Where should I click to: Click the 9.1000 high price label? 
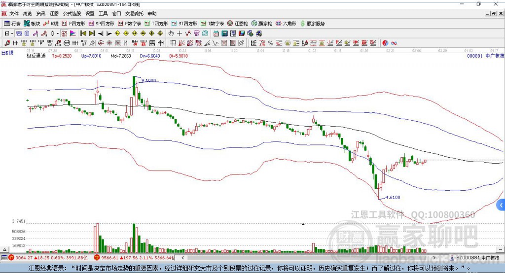pos(149,80)
